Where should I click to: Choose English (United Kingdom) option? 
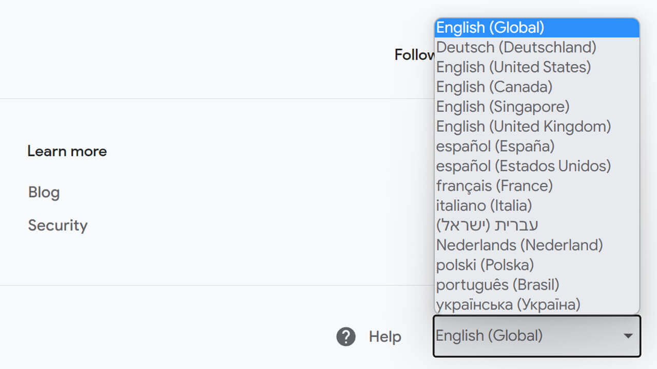tap(523, 126)
